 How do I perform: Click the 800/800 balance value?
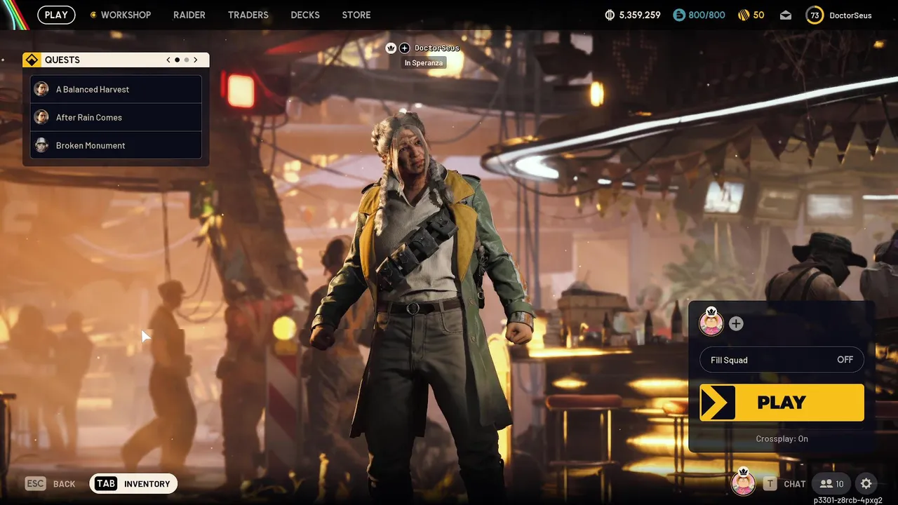(707, 15)
